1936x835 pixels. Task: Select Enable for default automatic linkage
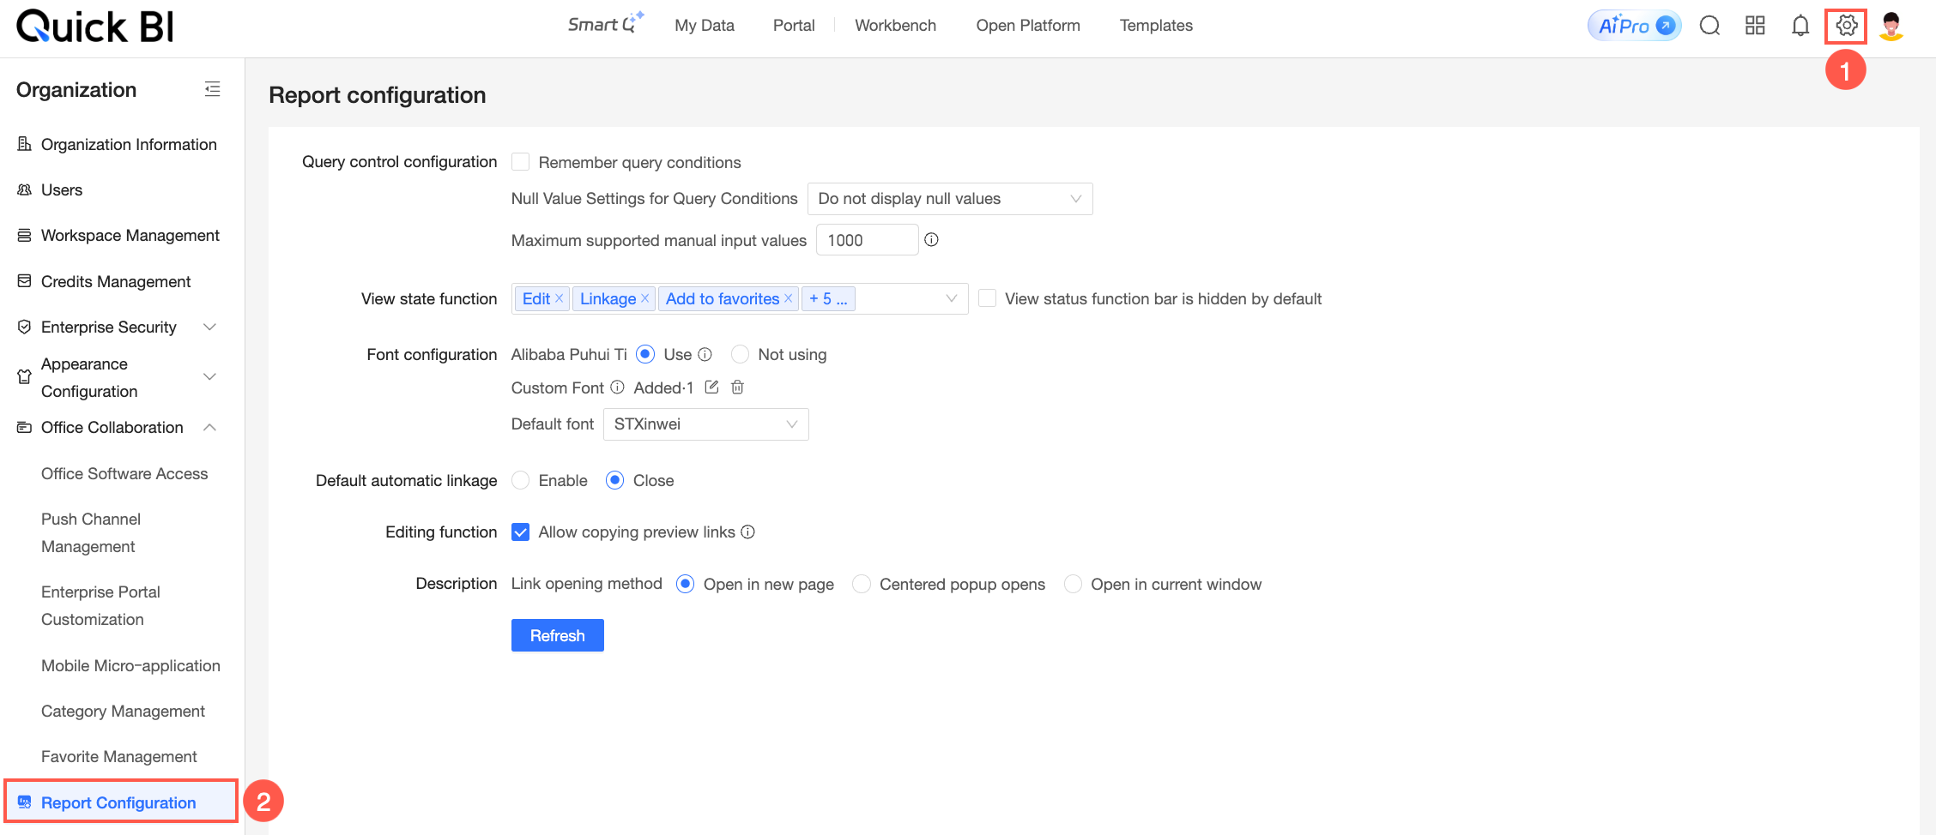click(x=520, y=480)
